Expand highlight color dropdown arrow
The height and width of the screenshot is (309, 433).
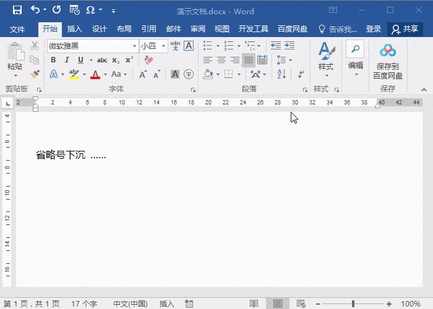pyautogui.click(x=84, y=75)
